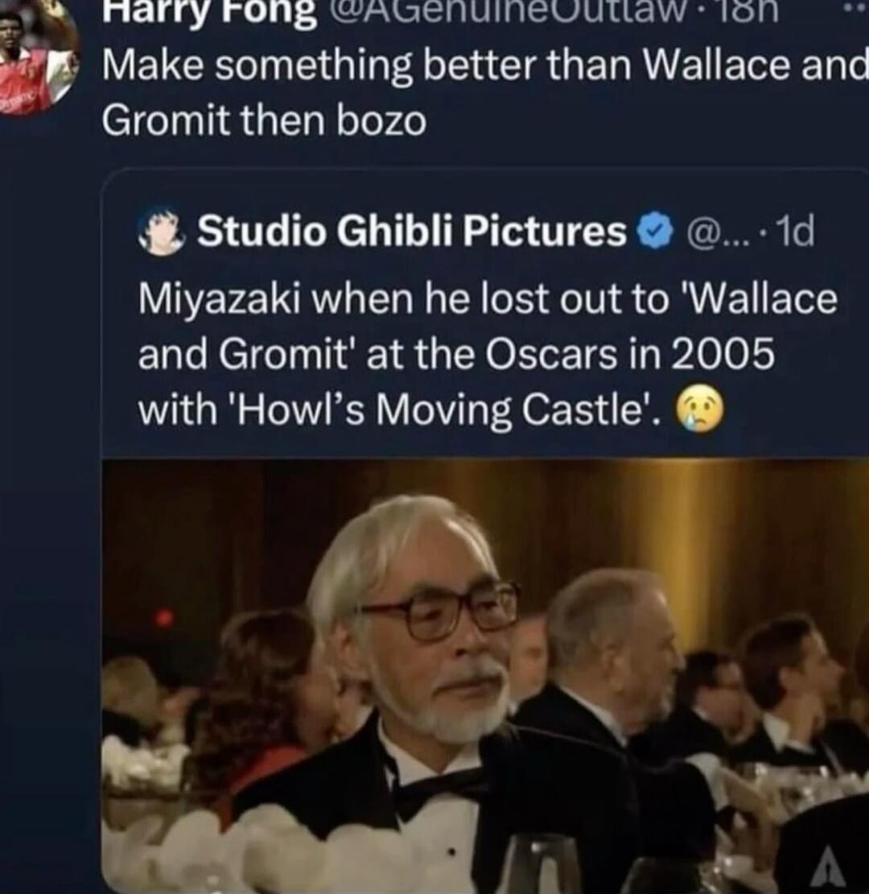Click the Harry Fong display name

[x=209, y=13]
